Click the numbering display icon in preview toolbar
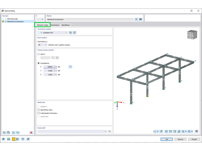 tap(155, 131)
